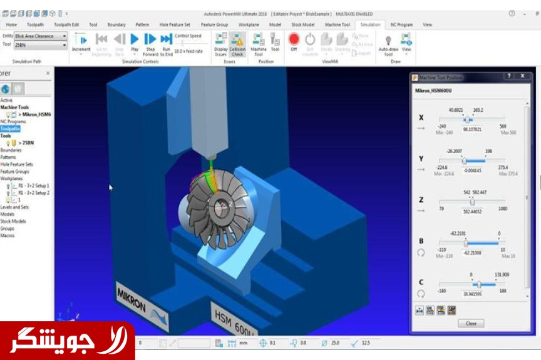Click the Run to End icon
Screen dimensions: 541x360
tap(166, 39)
